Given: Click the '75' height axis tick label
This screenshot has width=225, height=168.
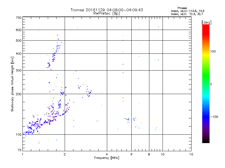Looking at the screenshot, I should point(20,150).
